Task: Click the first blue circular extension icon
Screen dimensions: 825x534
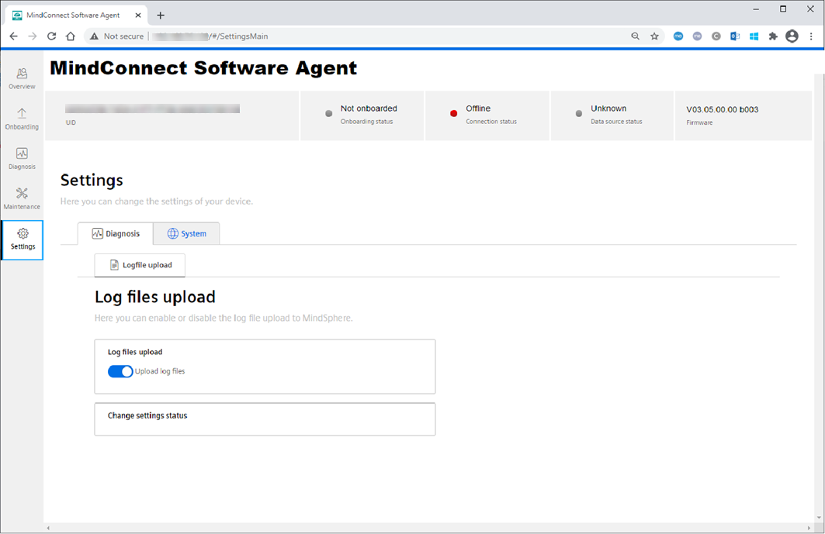Action: [x=678, y=36]
